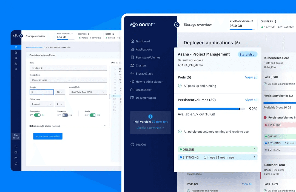Click View all next to Pods (5)
The height and width of the screenshot is (192, 296).
[x=251, y=77]
